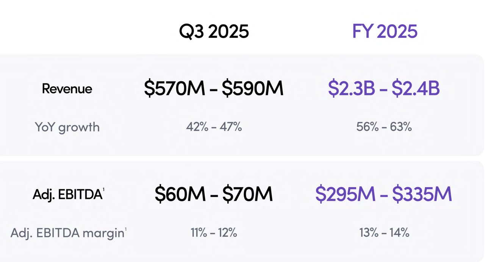Open the footnote marker after Adj. EBITDA margin
Viewport: 485px width, 262px height.
(x=125, y=229)
